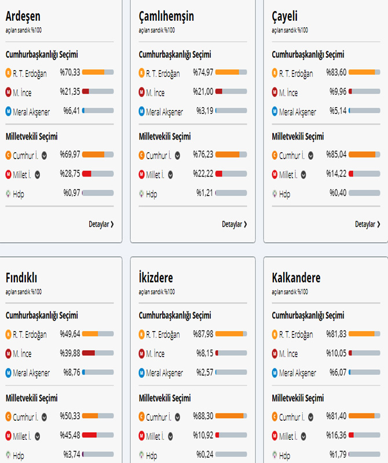Click Erdoğan's icon in Kalkandere card
The width and height of the screenshot is (388, 463).
[275, 334]
